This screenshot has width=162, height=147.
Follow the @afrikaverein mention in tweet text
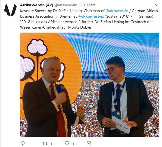[x=117, y=11]
